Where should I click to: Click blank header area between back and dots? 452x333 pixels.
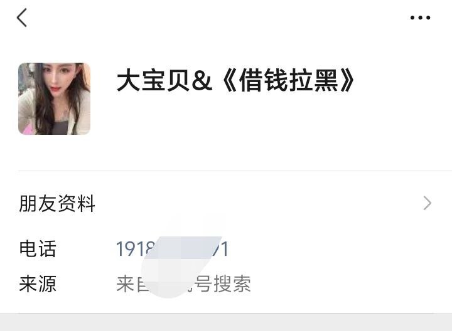[216, 18]
